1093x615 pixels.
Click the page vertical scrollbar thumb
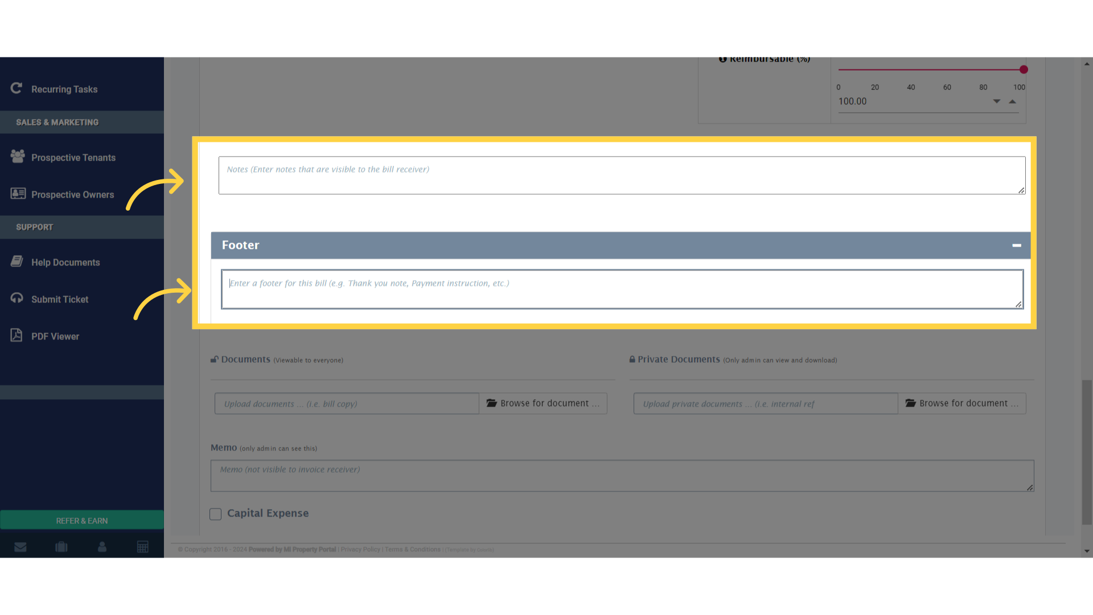tap(1087, 452)
